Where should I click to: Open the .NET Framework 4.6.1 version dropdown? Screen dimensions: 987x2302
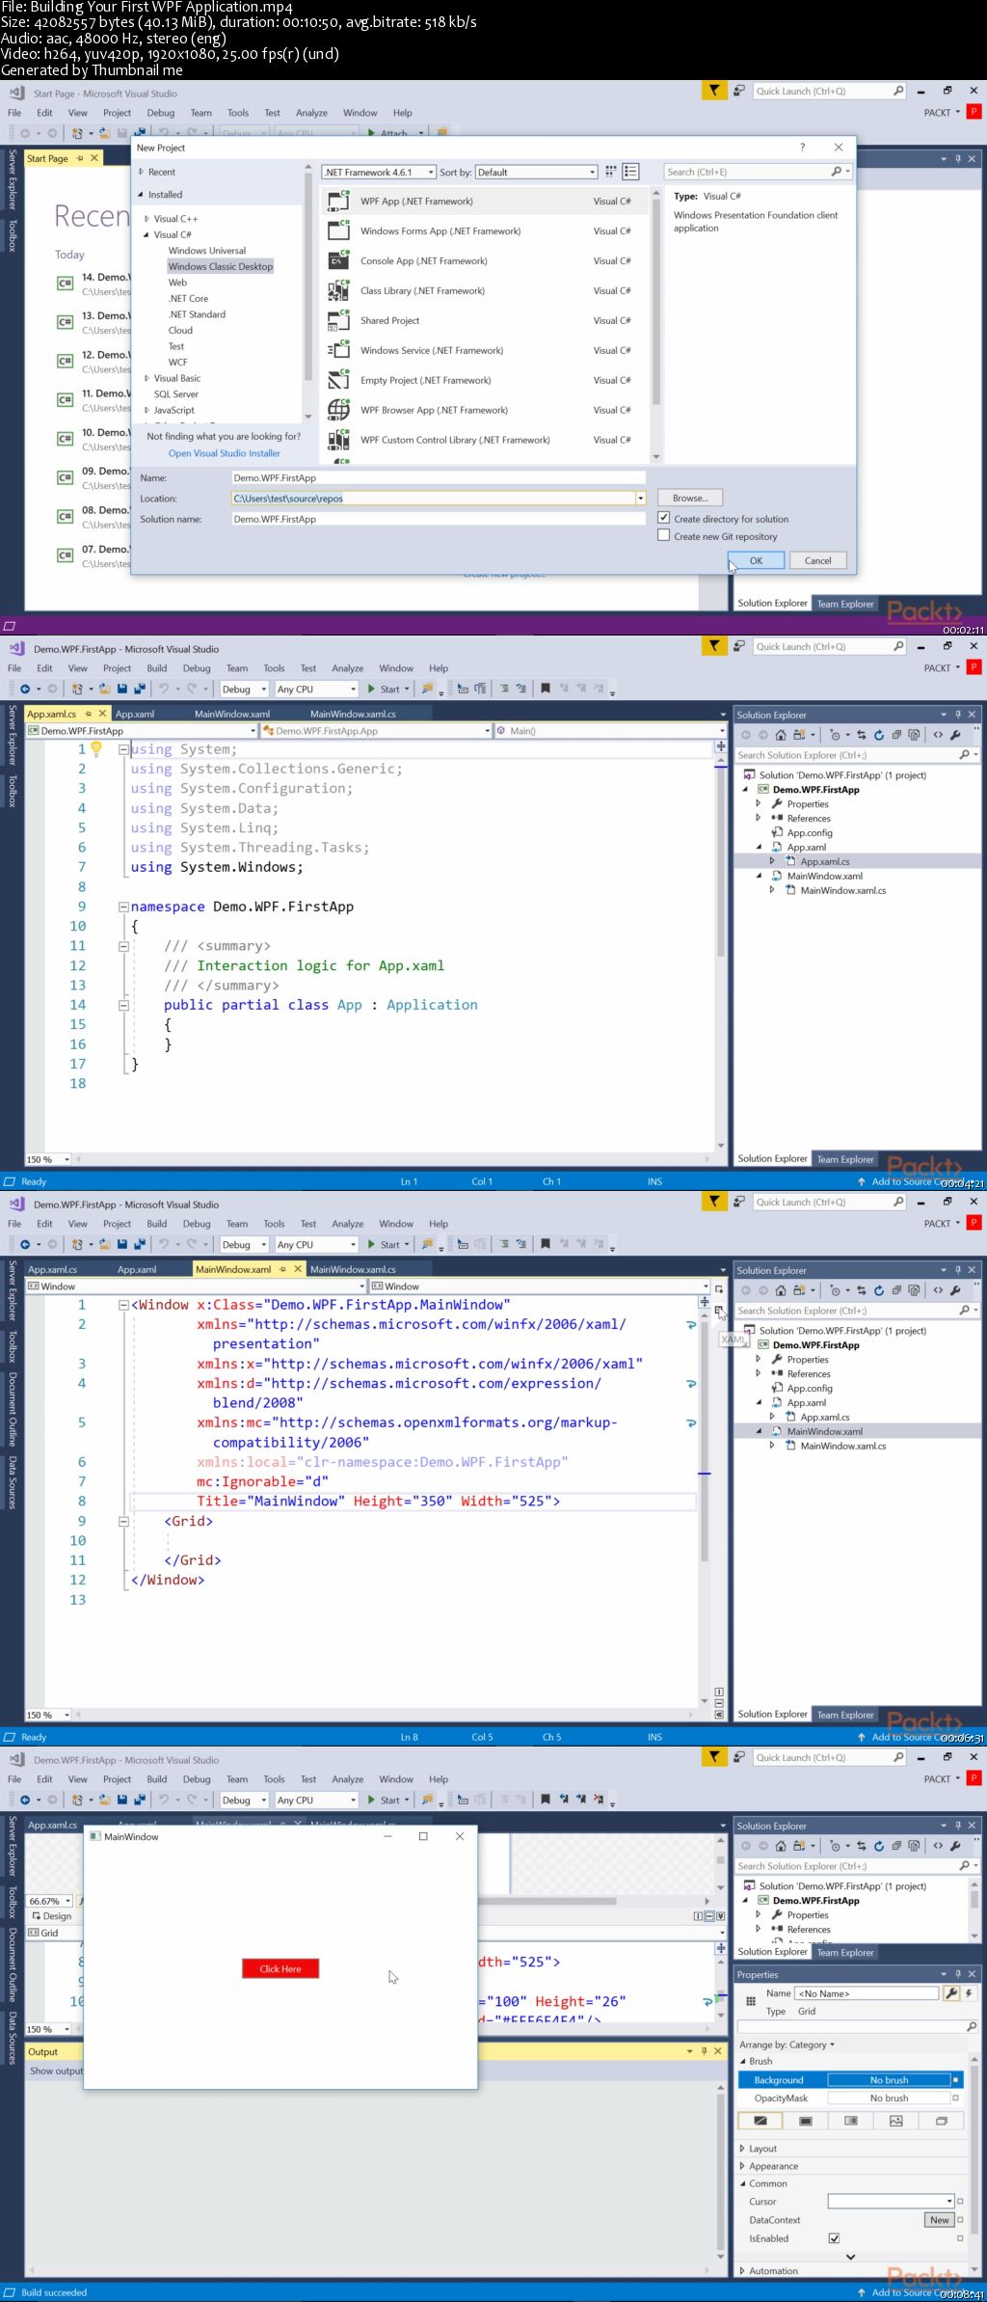379,172
